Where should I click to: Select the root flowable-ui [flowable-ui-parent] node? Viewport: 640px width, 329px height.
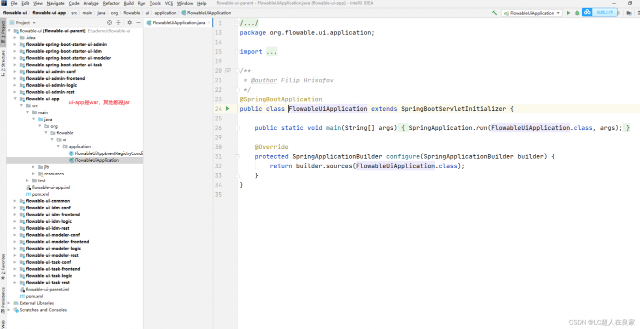(x=74, y=31)
